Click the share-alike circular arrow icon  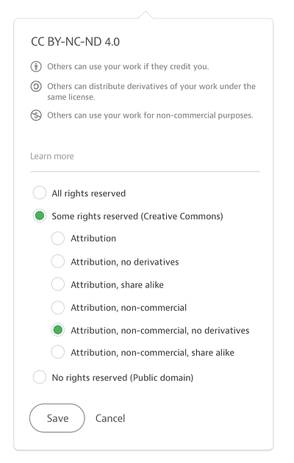pyautogui.click(x=36, y=87)
